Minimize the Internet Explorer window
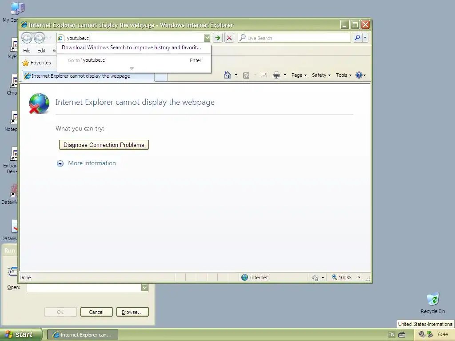 click(x=344, y=25)
